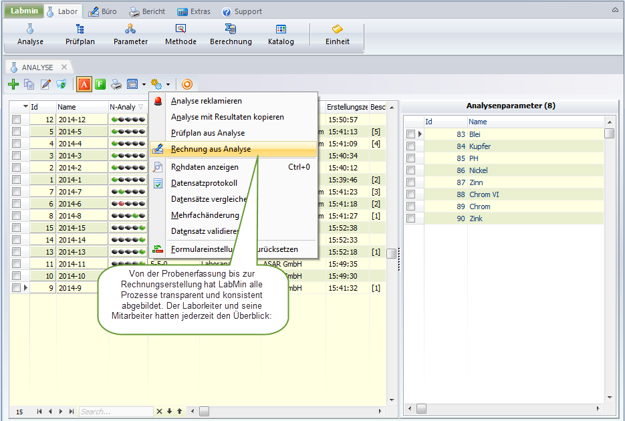Viewport: 625px width, 421px height.
Task: Go to the next record in navigator
Action: click(x=61, y=412)
